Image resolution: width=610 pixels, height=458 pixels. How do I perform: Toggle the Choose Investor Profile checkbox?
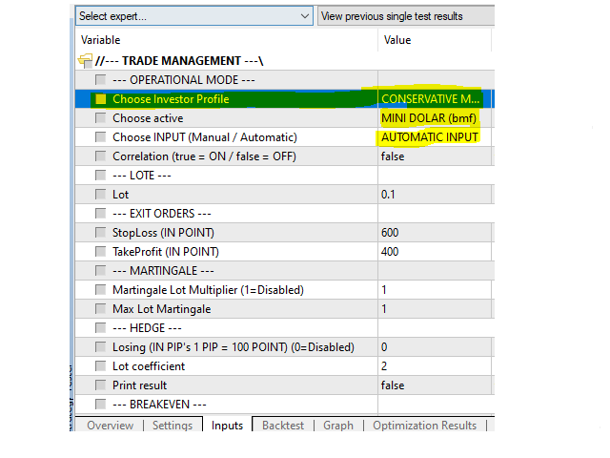pyautogui.click(x=101, y=99)
